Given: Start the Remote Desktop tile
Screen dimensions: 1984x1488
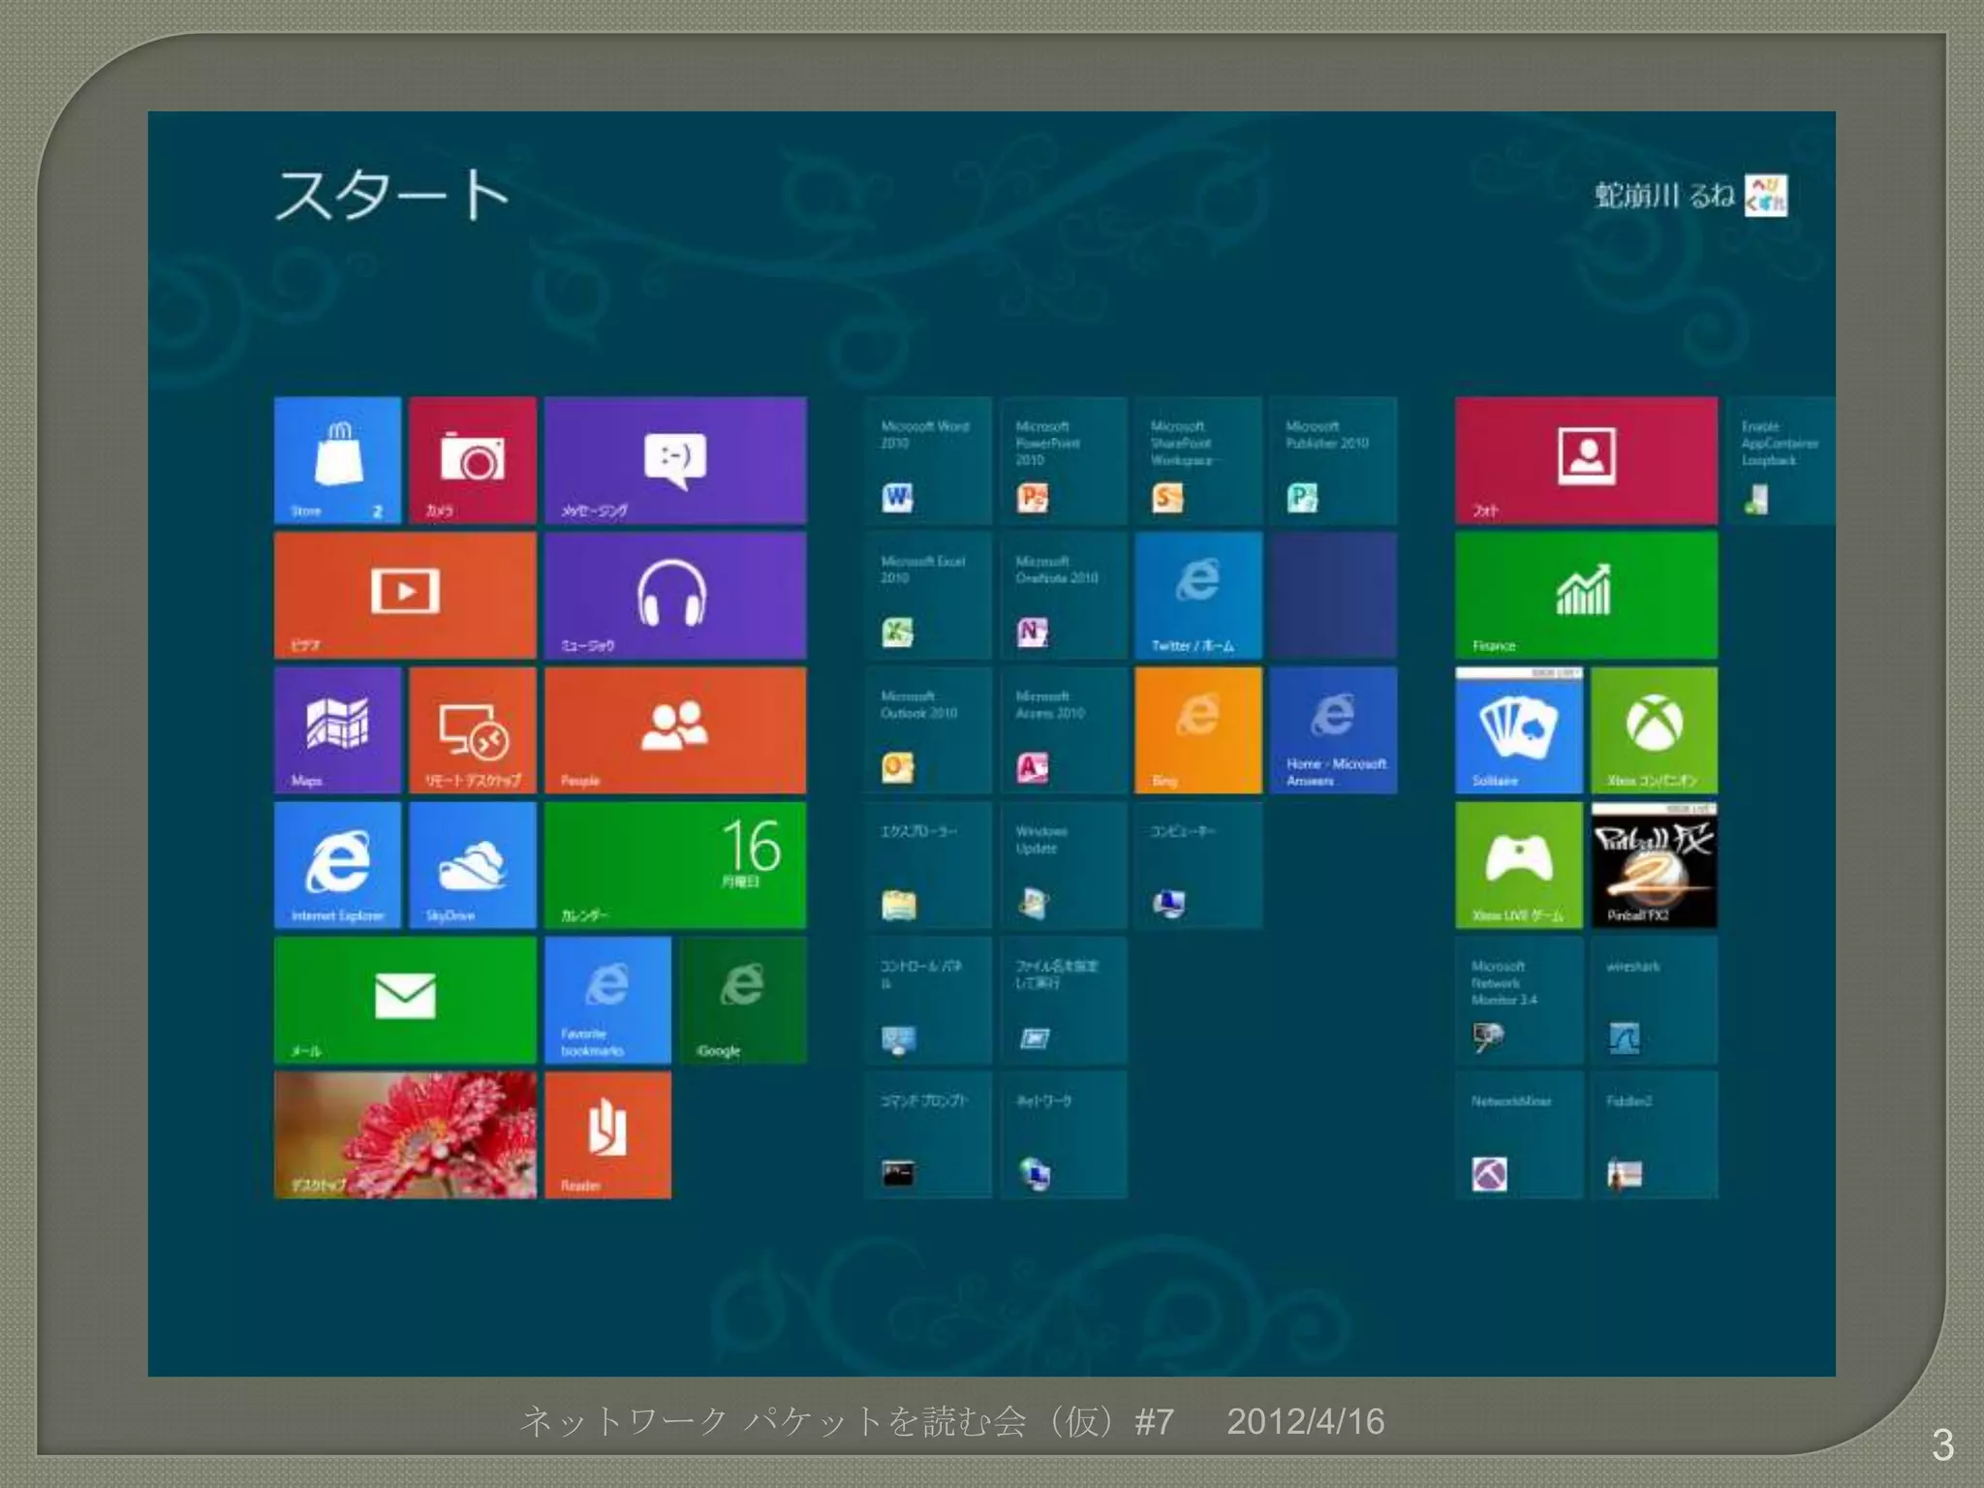Looking at the screenshot, I should (472, 729).
